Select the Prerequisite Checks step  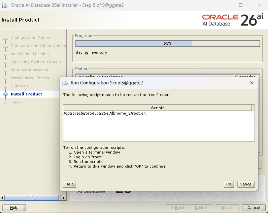pos(30,78)
